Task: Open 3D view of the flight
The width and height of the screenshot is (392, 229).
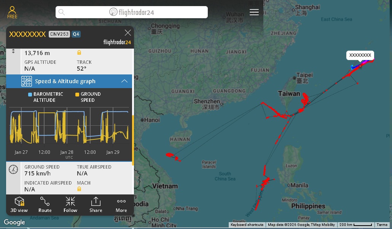Action: point(19,204)
